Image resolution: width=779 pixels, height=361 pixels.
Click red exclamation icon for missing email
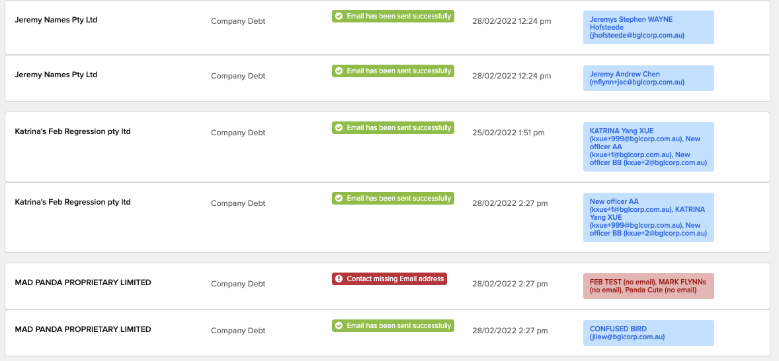339,279
